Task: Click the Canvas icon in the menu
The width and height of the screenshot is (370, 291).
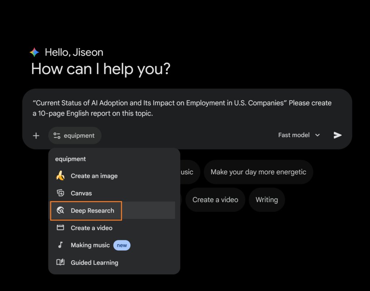Action: coord(60,193)
